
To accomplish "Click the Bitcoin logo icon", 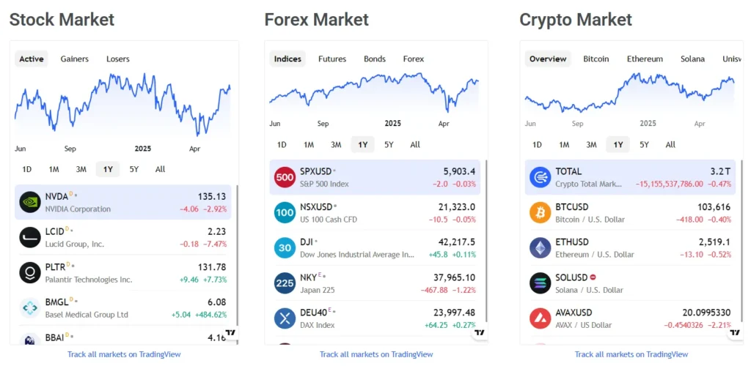I will pyautogui.click(x=540, y=212).
